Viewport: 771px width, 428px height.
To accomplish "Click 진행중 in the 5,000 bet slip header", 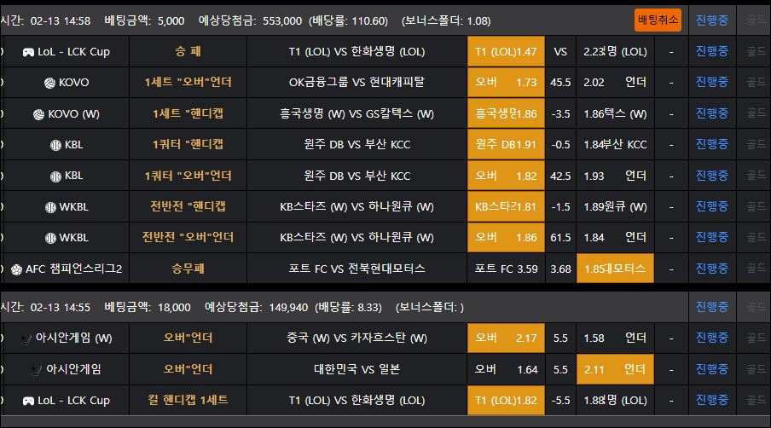I will click(x=711, y=20).
